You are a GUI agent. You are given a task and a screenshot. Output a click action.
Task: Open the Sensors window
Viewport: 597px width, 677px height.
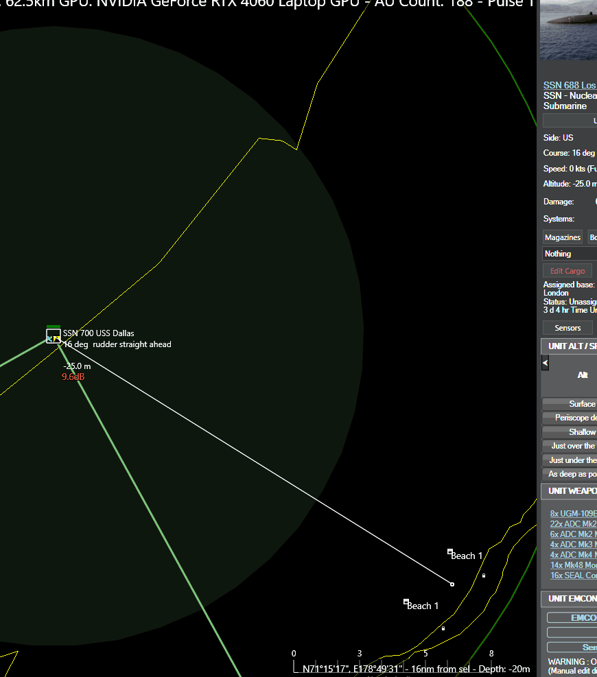[x=567, y=328]
